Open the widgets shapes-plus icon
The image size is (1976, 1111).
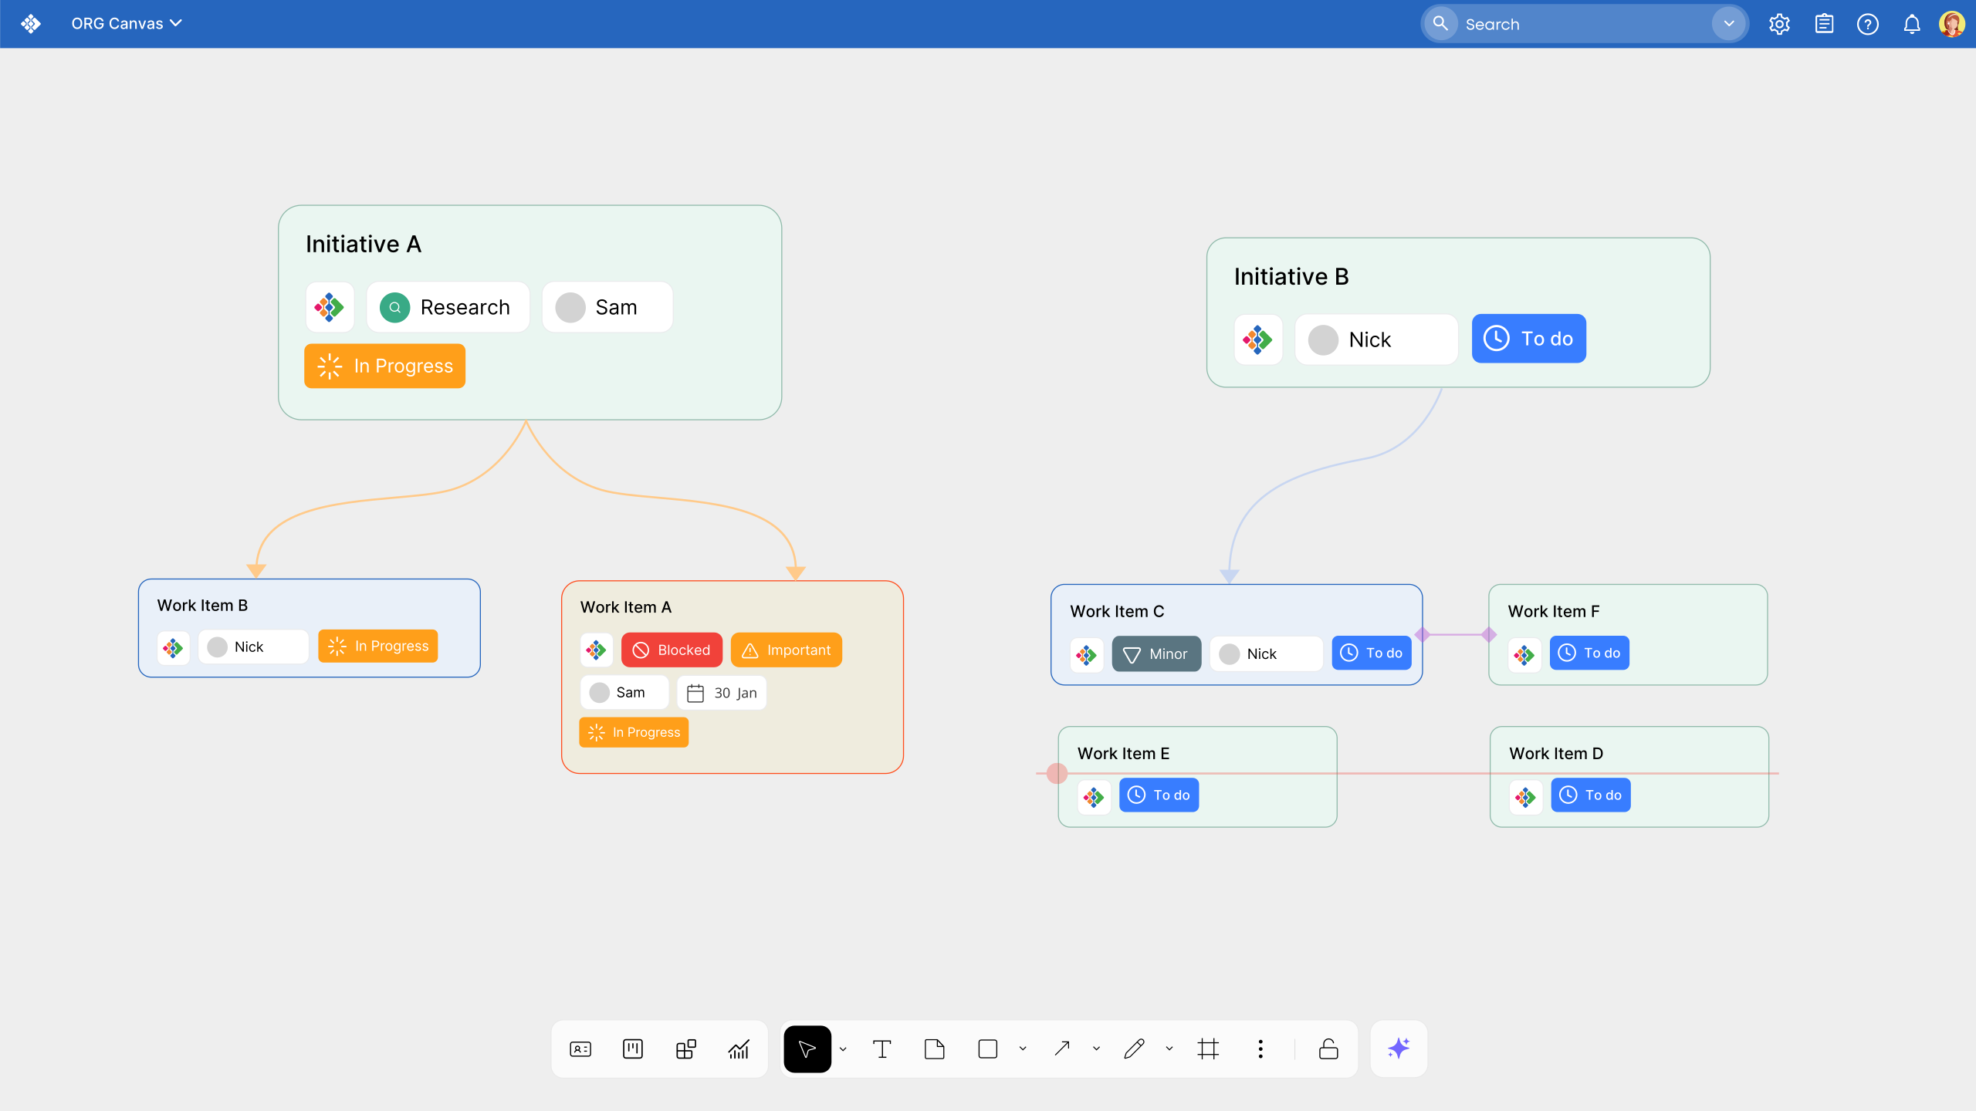[685, 1049]
